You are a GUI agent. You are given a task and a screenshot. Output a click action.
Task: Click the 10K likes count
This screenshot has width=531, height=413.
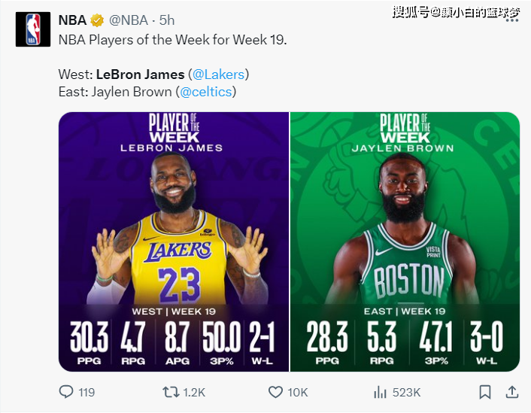pos(297,392)
